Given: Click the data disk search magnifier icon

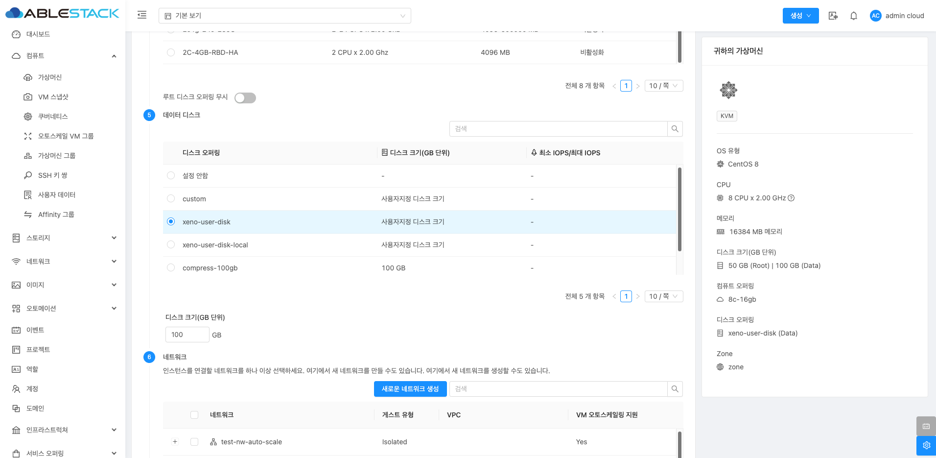Looking at the screenshot, I should point(675,129).
